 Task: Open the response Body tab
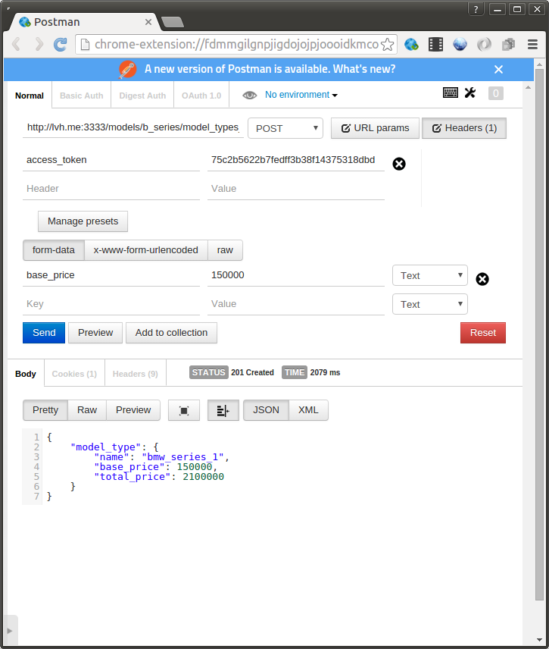(x=26, y=374)
